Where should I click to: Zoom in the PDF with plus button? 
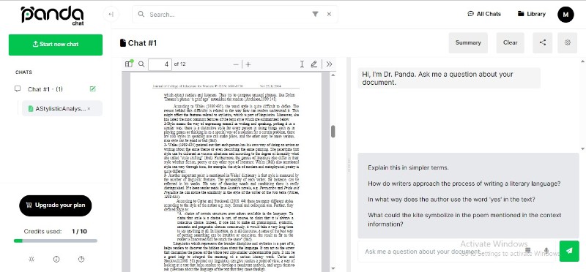(248, 64)
